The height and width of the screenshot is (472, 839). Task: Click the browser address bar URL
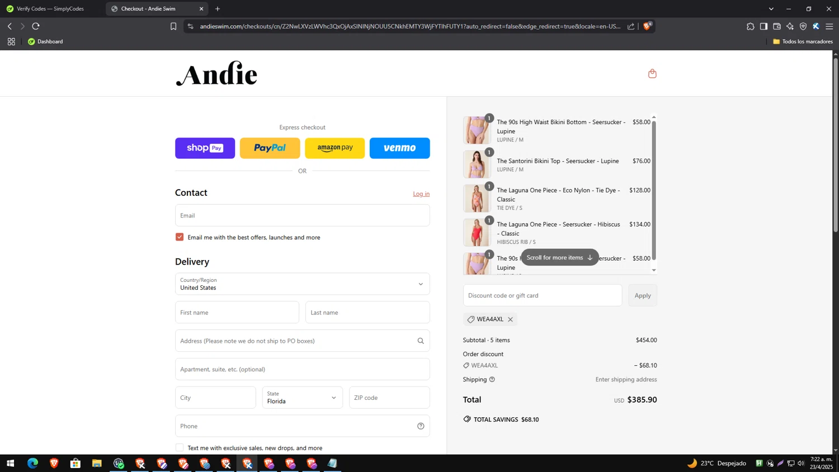pyautogui.click(x=410, y=26)
